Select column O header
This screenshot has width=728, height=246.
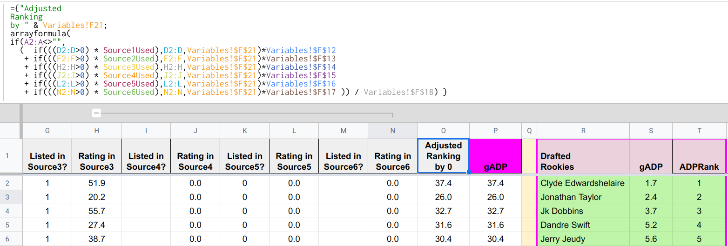tap(443, 131)
